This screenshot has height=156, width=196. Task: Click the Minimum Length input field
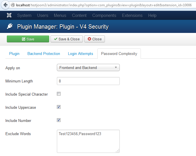(88, 81)
